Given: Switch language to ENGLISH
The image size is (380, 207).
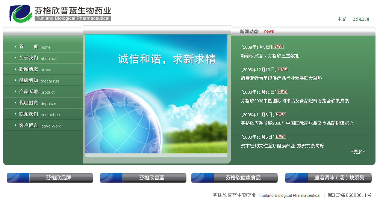Looking at the screenshot, I should (x=361, y=19).
